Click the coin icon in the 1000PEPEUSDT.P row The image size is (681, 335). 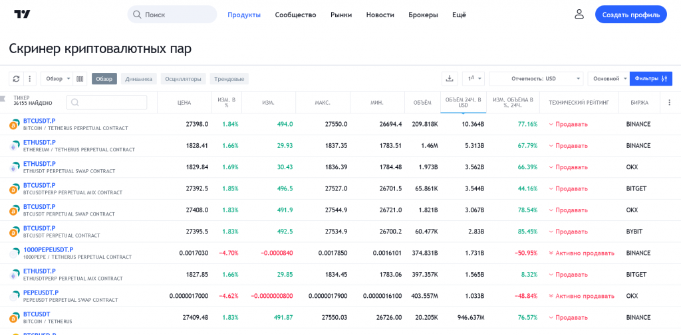tap(15, 253)
